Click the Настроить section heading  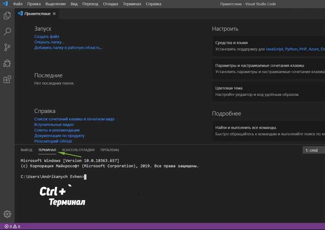pyautogui.click(x=225, y=29)
